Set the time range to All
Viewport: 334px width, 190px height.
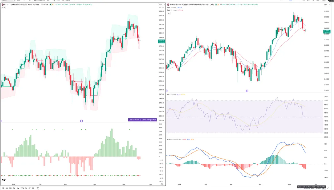pos(33,188)
